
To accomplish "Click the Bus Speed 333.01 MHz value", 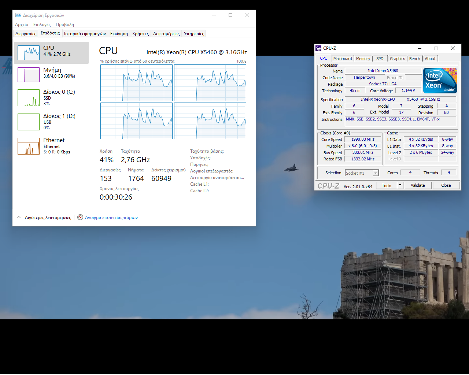I will [363, 152].
